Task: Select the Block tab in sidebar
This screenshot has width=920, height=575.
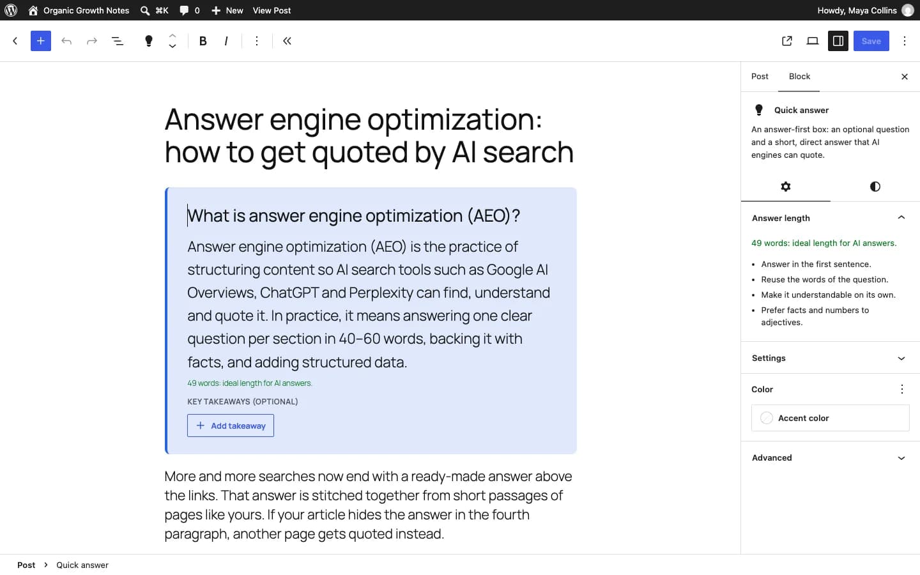Action: click(x=799, y=77)
